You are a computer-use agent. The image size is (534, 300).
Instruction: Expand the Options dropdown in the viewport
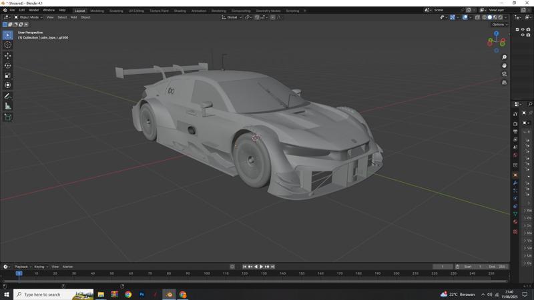point(500,25)
